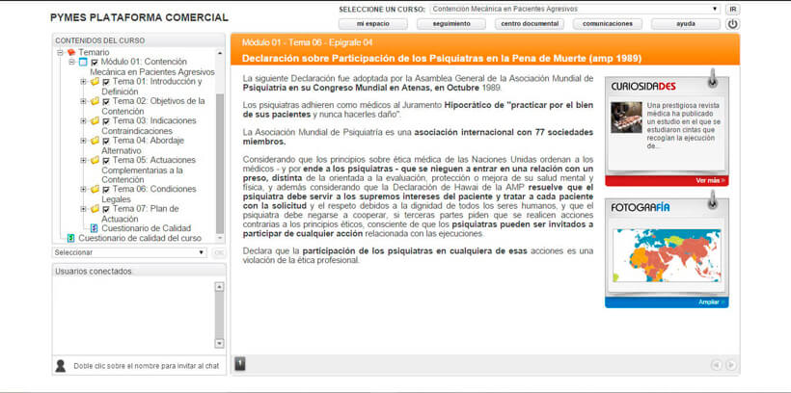Open mi espacio menu
This screenshot has width=791, height=393.
click(372, 24)
